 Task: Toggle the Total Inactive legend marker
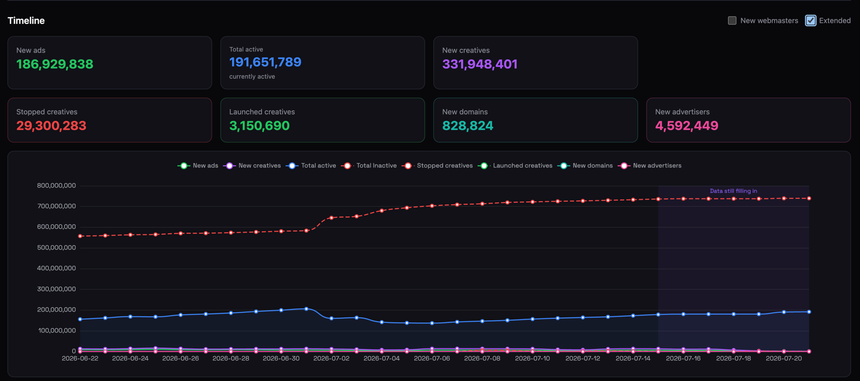tap(347, 166)
